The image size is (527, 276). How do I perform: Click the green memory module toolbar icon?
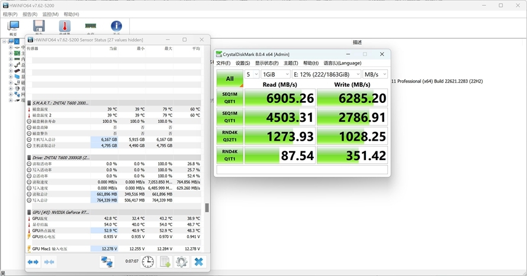[91, 27]
